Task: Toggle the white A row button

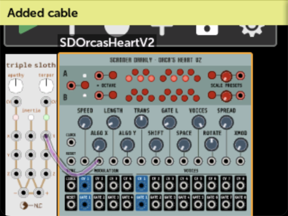Action: pos(84,75)
